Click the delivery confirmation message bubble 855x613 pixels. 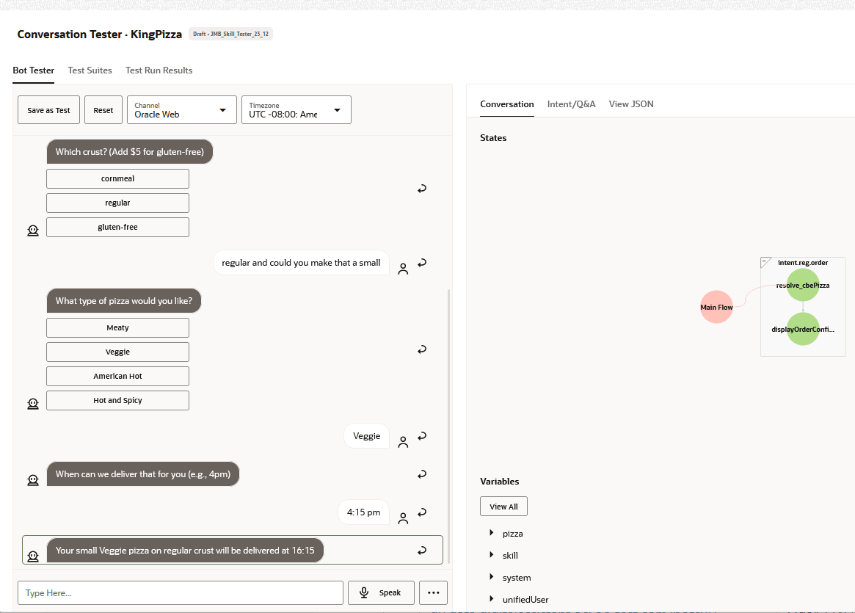click(x=185, y=551)
